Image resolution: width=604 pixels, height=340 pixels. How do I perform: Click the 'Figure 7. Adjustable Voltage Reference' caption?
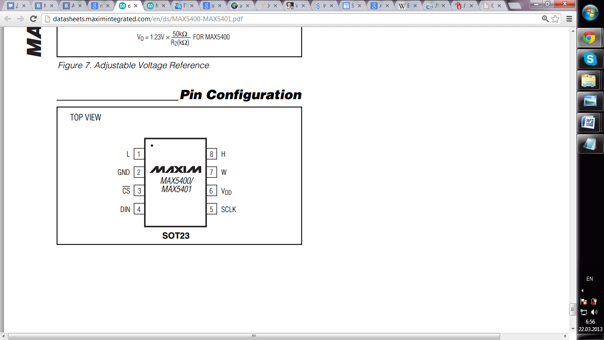coord(134,66)
